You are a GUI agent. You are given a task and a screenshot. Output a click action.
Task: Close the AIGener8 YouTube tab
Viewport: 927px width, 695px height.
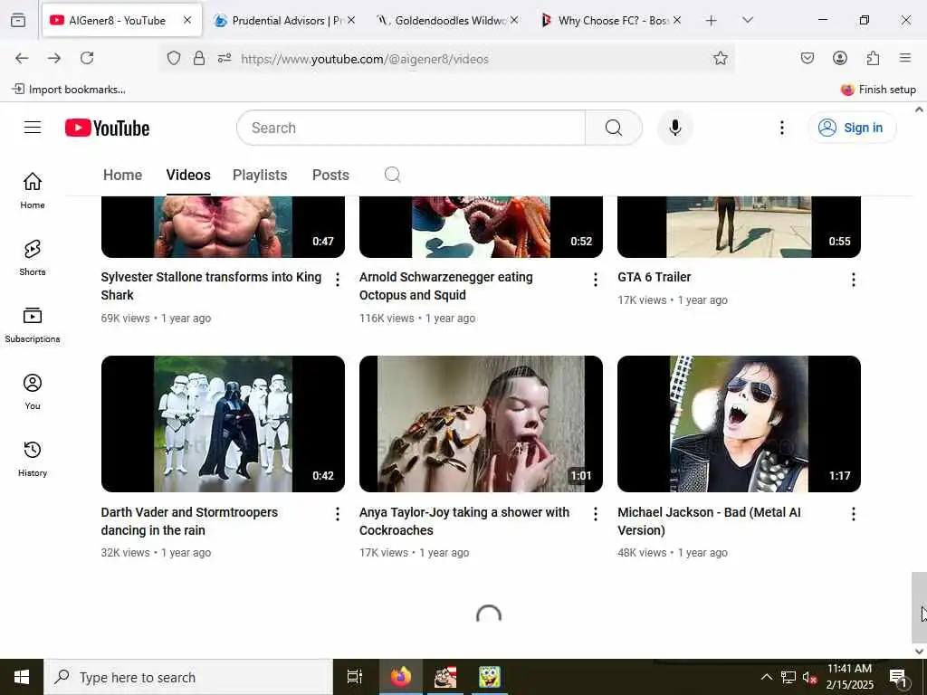click(x=187, y=20)
